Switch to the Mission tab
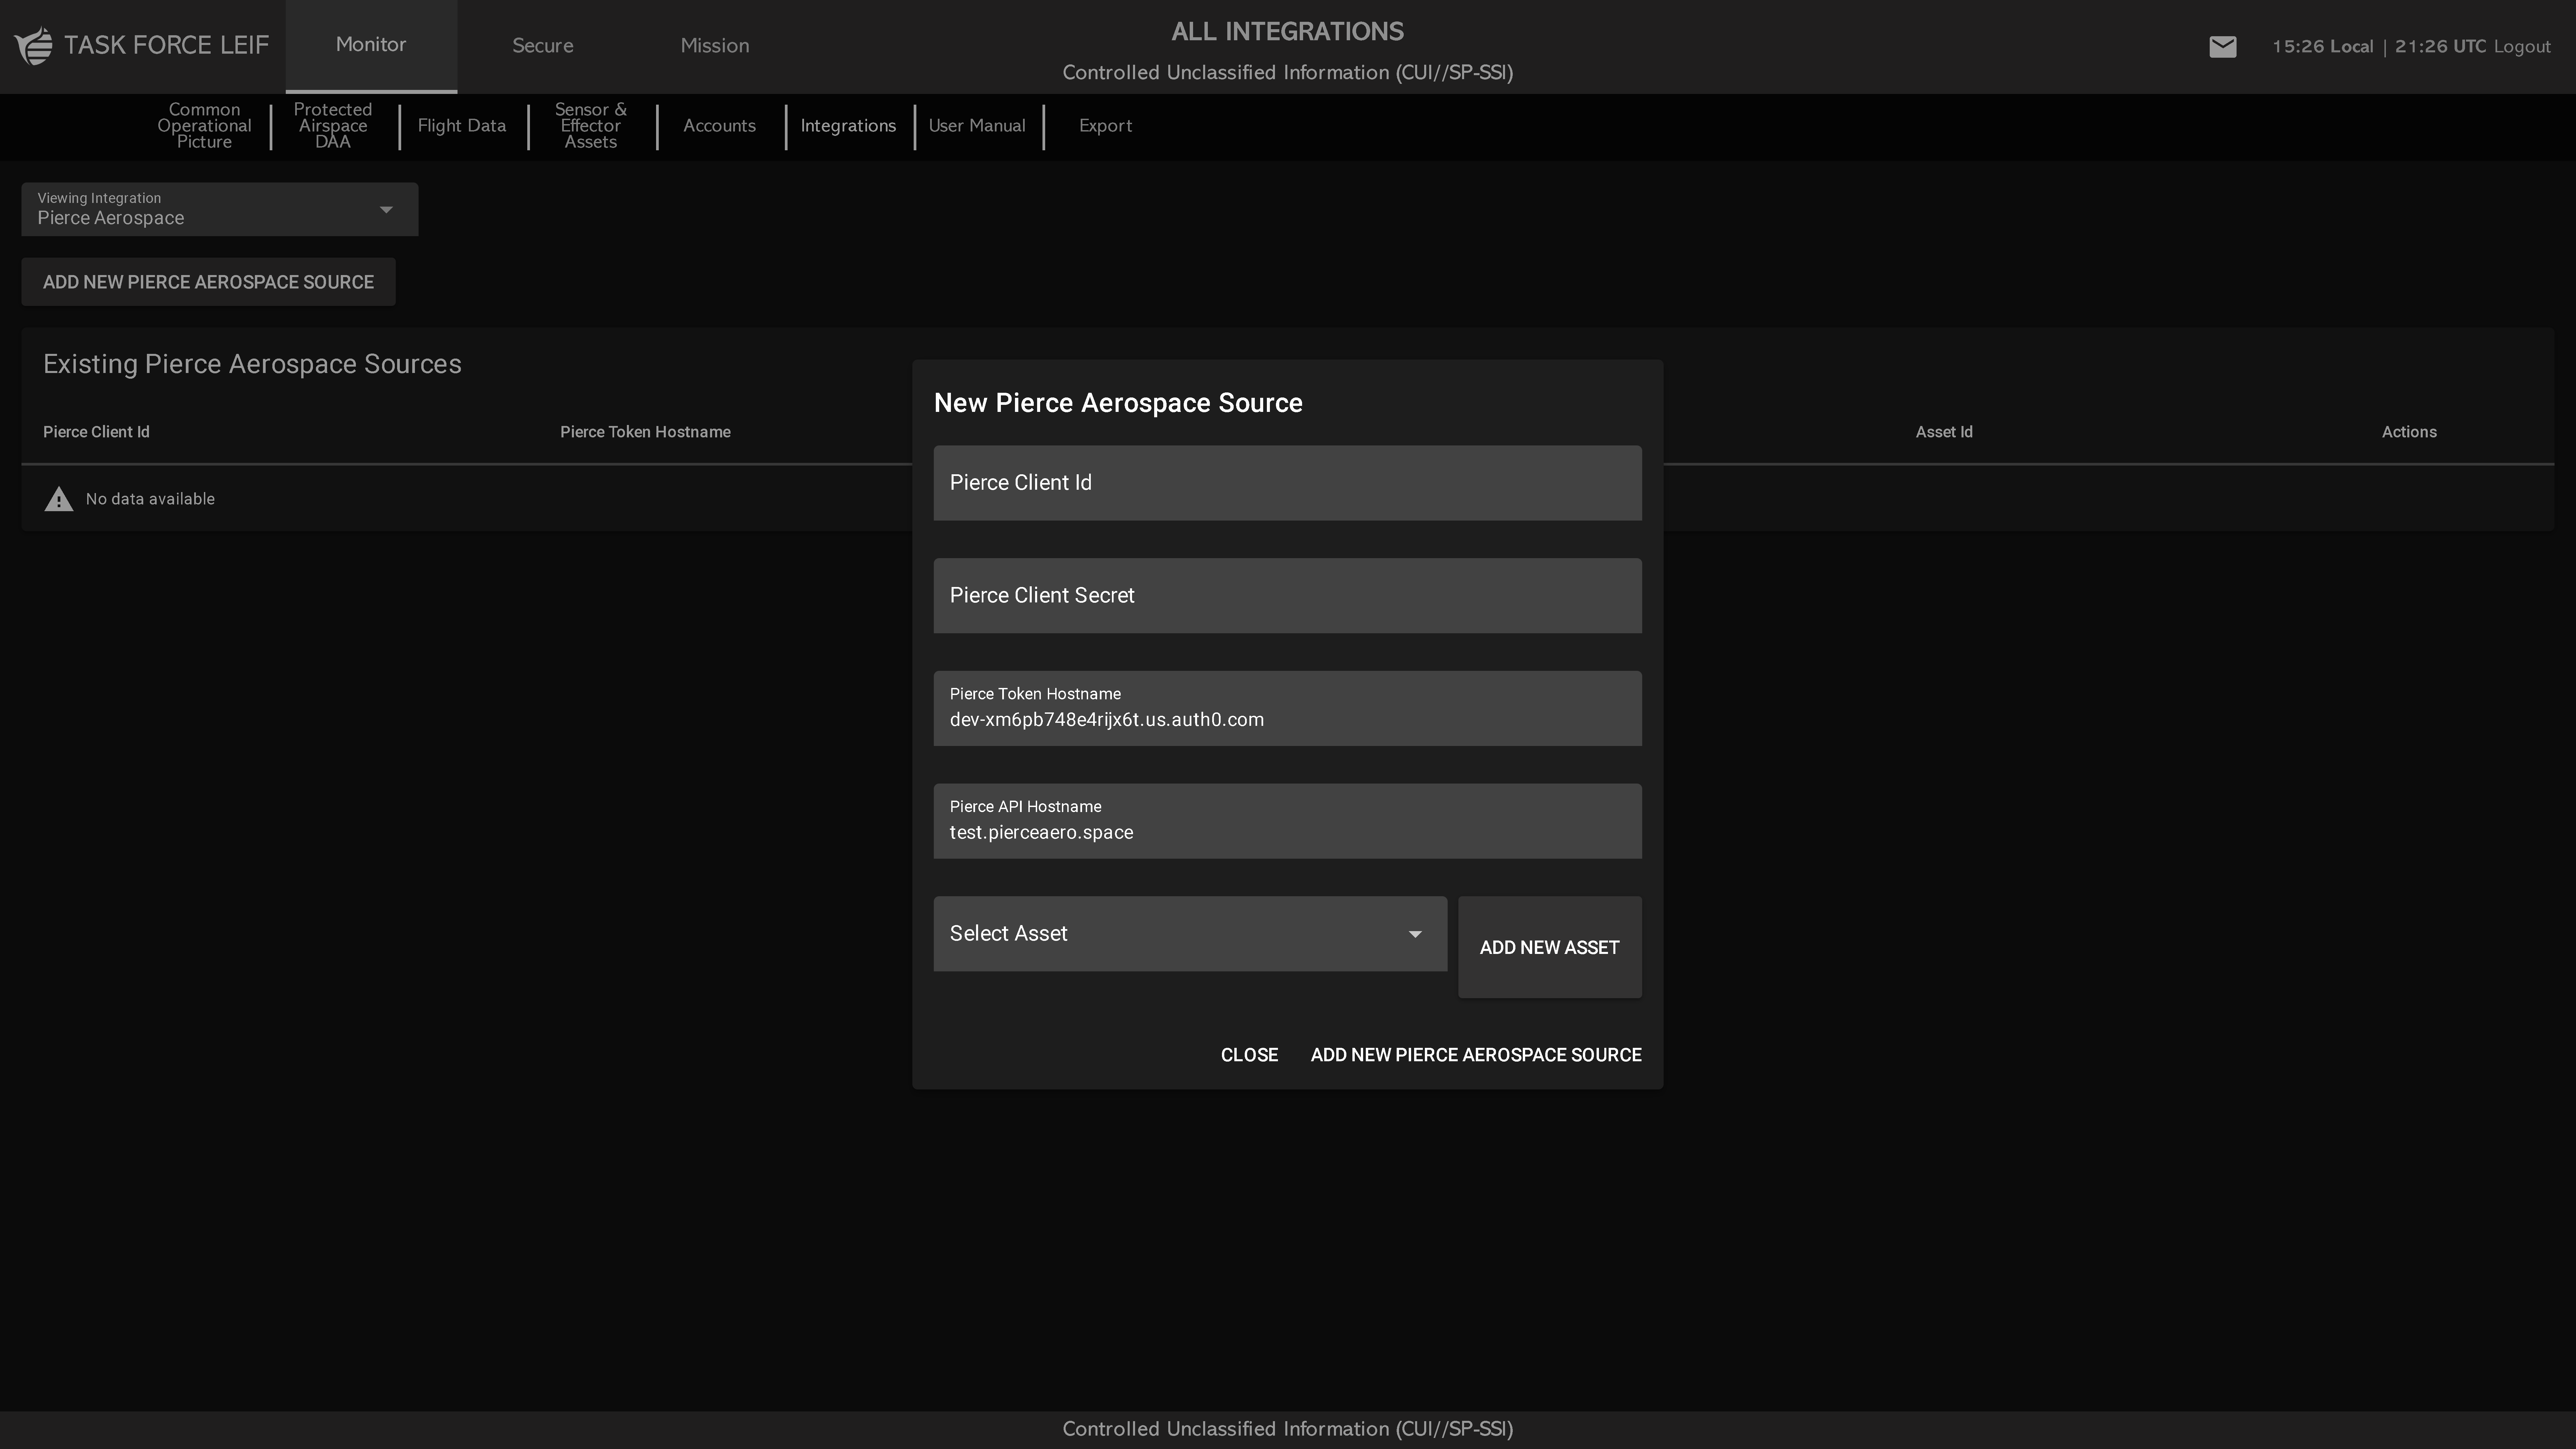This screenshot has height=1449, width=2576. 715,46
